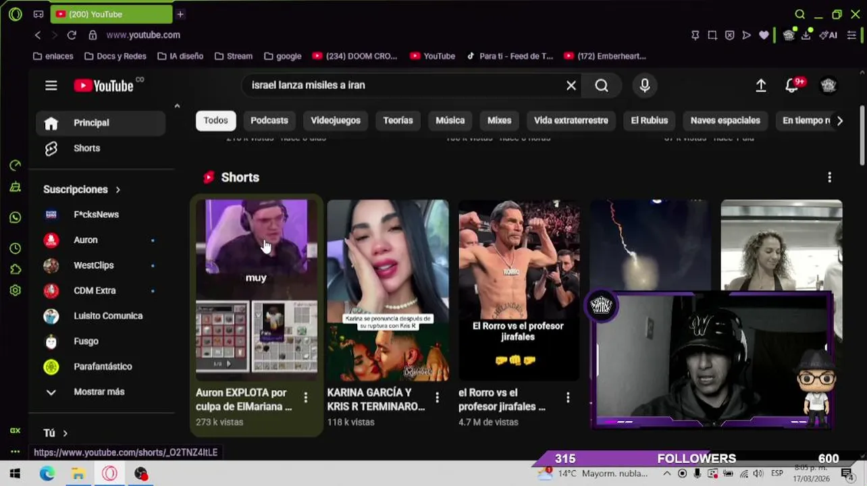Image resolution: width=867 pixels, height=486 pixels.
Task: Select the Vida extraterrestre chip
Action: [x=571, y=120]
